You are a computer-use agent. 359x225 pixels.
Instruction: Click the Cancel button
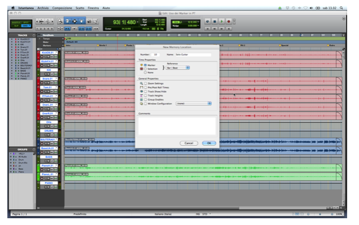click(189, 143)
